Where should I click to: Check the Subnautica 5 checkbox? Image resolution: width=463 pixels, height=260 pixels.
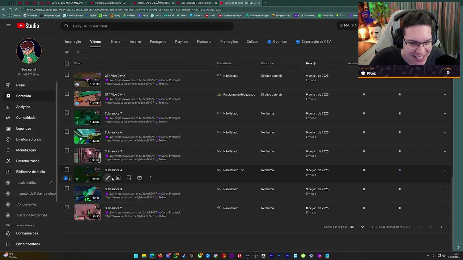tap(67, 151)
